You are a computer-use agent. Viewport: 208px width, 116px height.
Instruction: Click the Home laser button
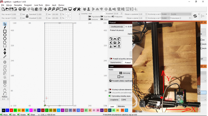pos(115,43)
